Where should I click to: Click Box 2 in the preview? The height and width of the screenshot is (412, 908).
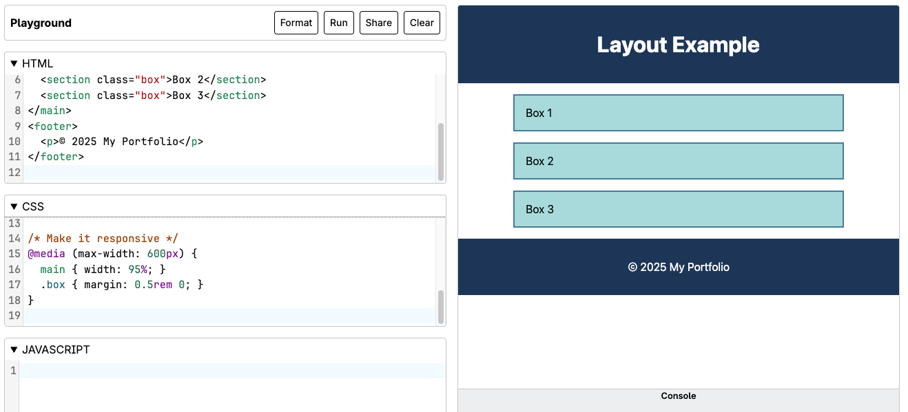point(679,161)
